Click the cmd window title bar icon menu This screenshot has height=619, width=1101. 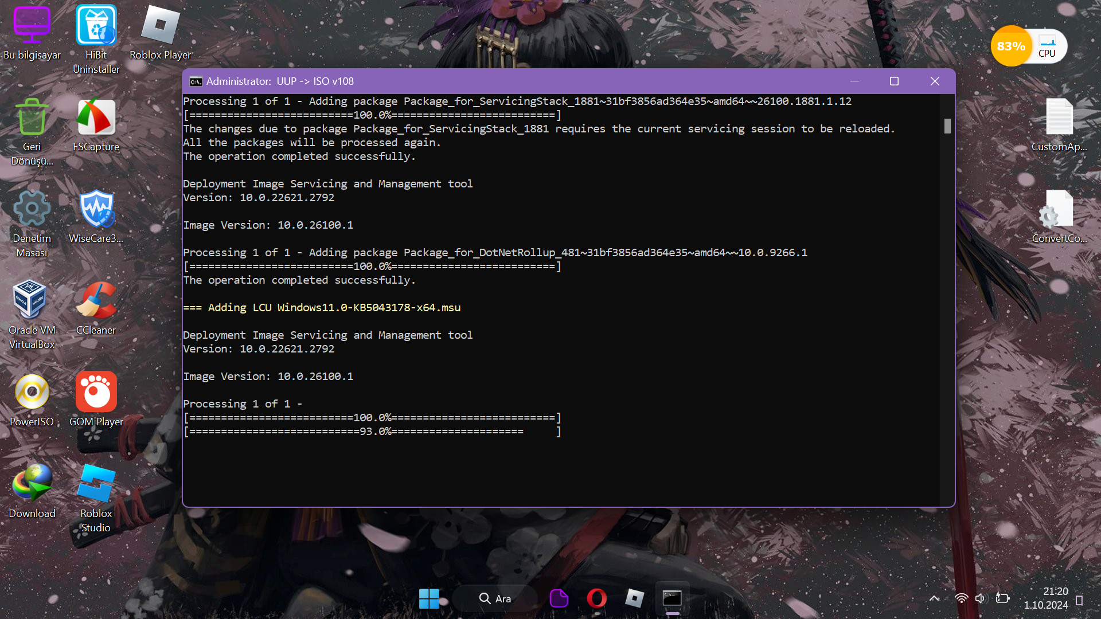point(196,81)
